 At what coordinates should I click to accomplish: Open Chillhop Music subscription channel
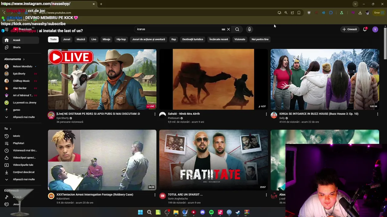pyautogui.click(x=20, y=81)
